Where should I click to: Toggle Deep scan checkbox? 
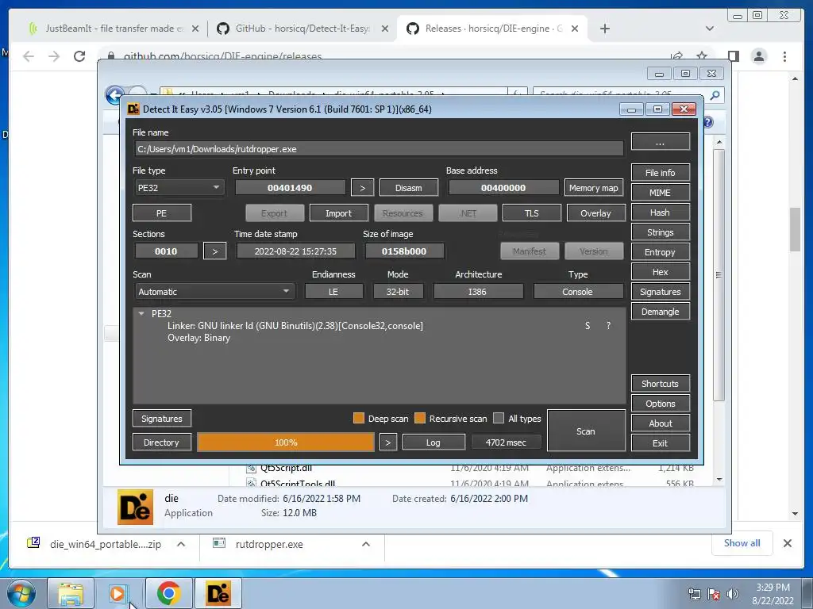click(x=358, y=419)
